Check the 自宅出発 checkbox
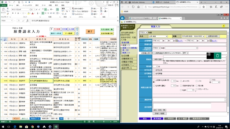This screenshot has width=230, height=129. pos(154,70)
